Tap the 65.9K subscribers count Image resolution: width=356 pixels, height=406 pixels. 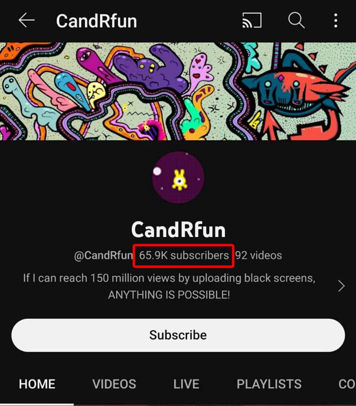(184, 255)
